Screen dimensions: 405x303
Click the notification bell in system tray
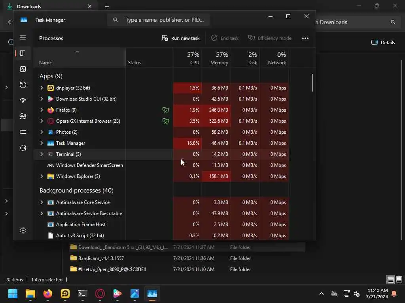(x=394, y=294)
